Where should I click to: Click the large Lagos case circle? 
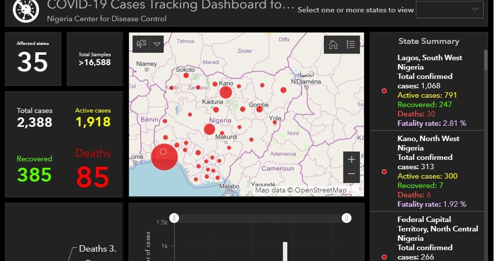coord(164,157)
